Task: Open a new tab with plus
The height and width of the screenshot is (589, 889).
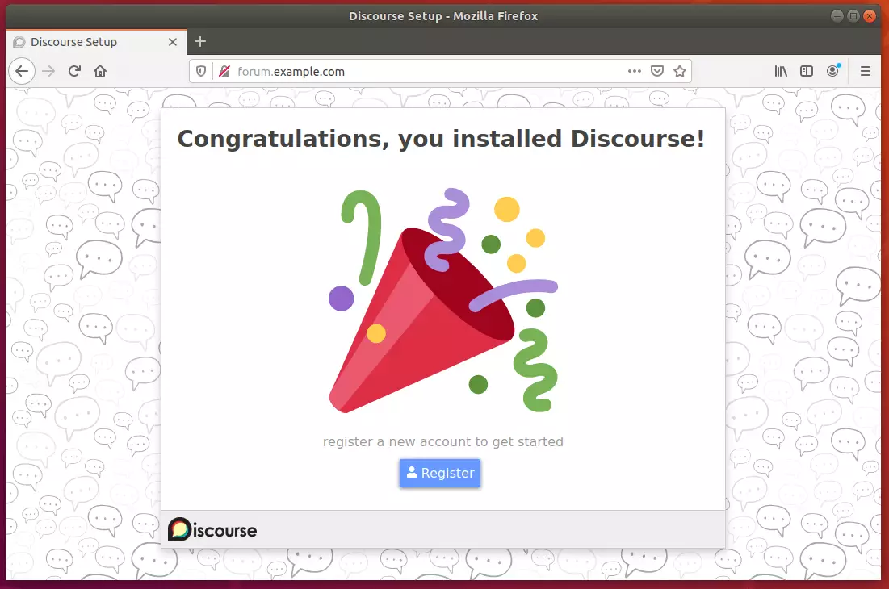Action: 200,41
